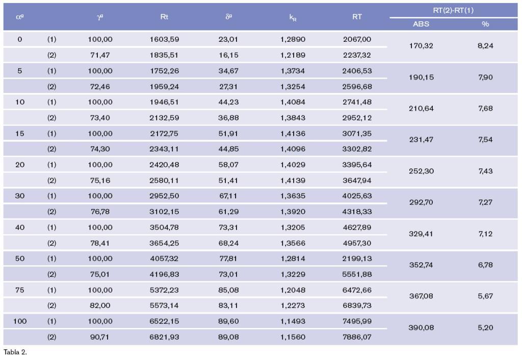The height and width of the screenshot is (357, 522).
Task: Click the ABS sub-header
Action: (421, 24)
